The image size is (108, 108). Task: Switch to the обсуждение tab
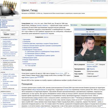click(x=33, y=3)
